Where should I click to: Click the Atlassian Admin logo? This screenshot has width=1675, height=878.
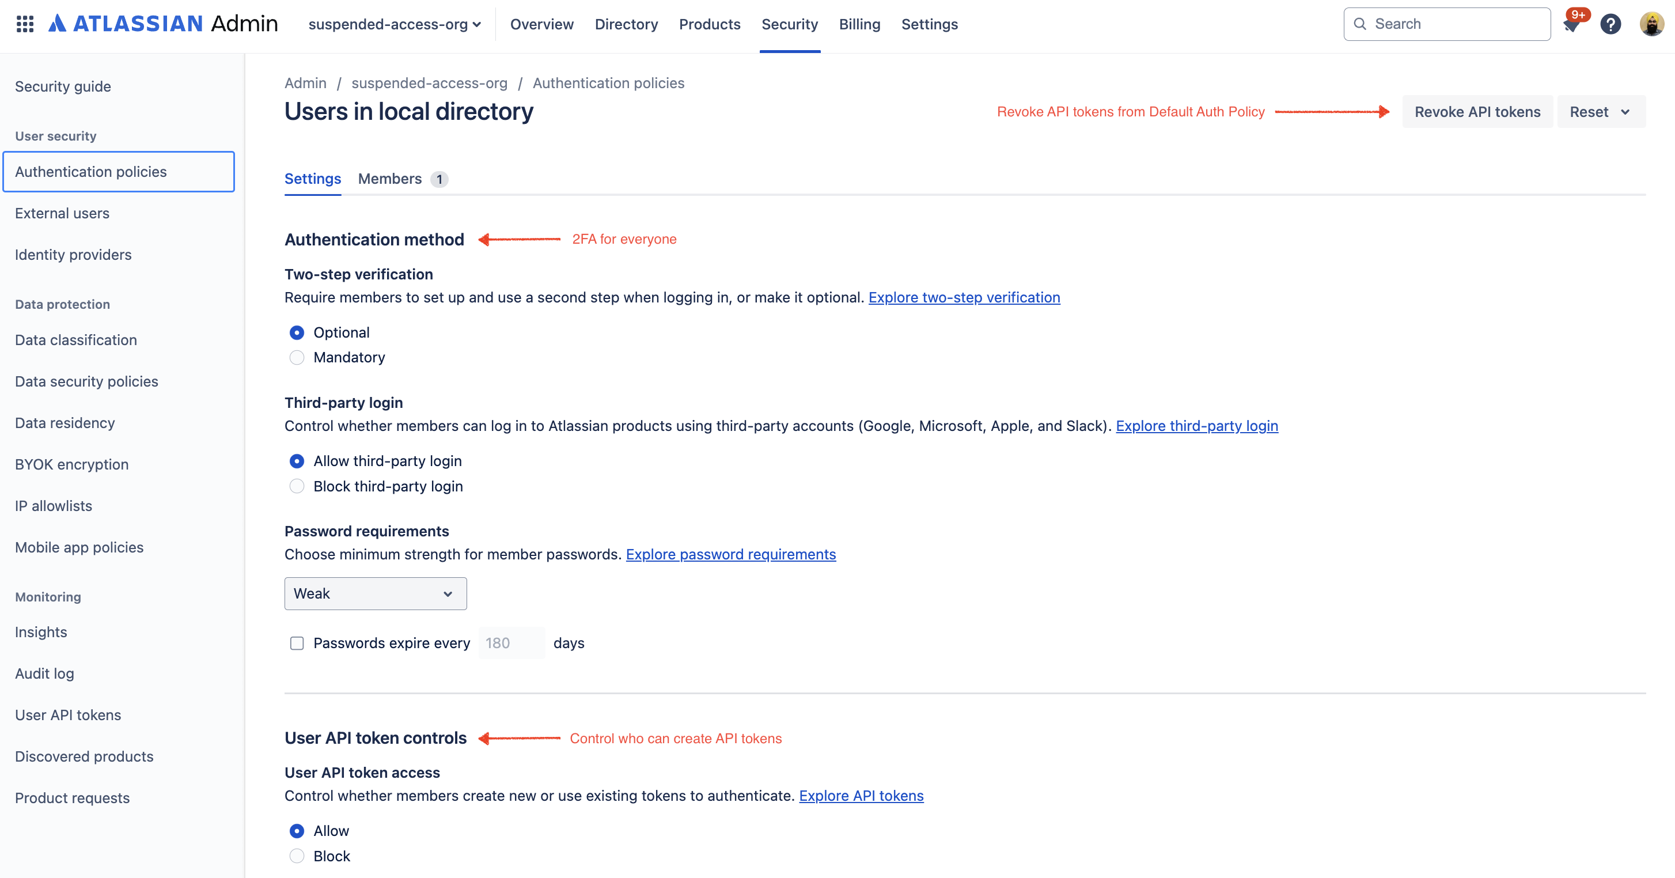[x=163, y=24]
